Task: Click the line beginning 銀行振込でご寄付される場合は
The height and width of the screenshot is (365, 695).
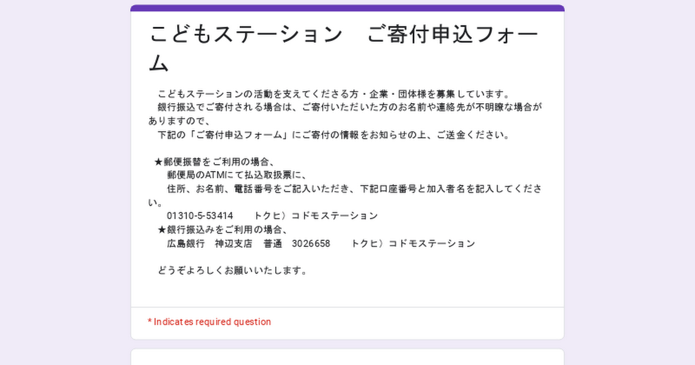Action: 351,108
